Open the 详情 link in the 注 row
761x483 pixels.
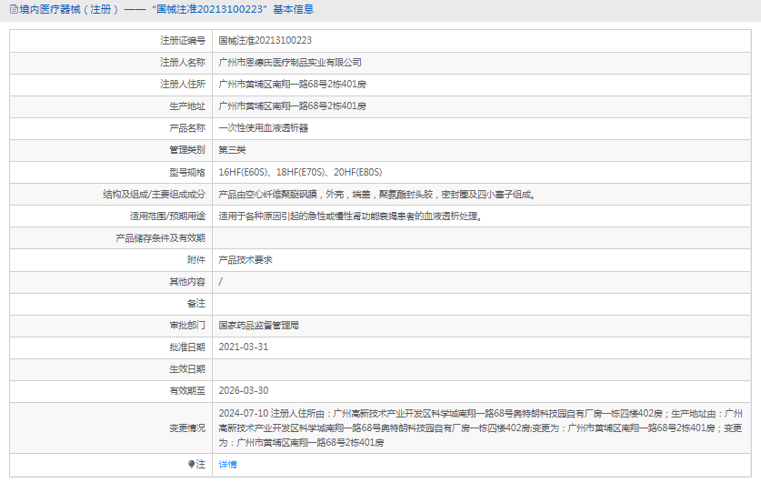(x=227, y=465)
